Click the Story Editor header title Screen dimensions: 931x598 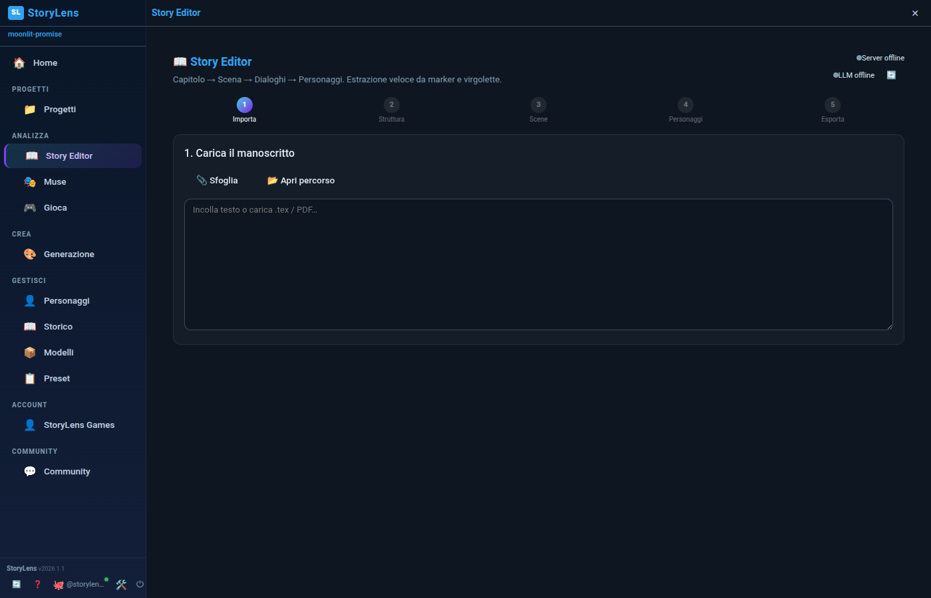[x=176, y=13]
